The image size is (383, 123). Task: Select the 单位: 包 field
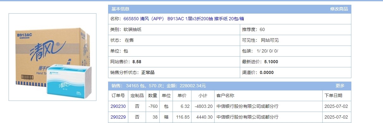coord(174,51)
